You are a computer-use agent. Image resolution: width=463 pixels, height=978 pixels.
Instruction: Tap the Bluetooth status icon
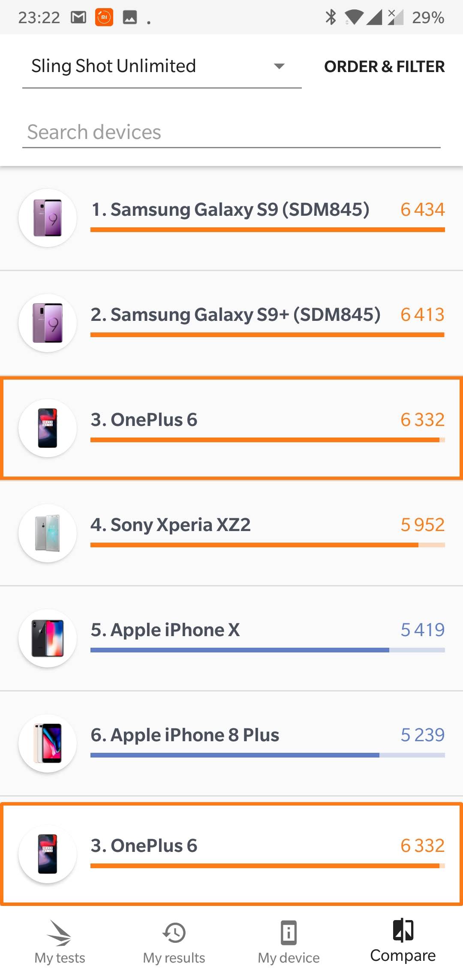331,17
